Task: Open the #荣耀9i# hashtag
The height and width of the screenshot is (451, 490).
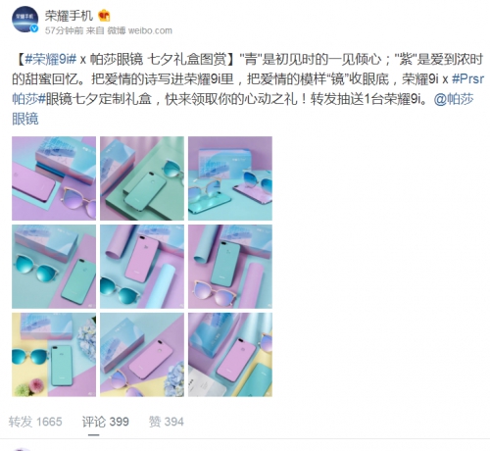Action: 50,60
